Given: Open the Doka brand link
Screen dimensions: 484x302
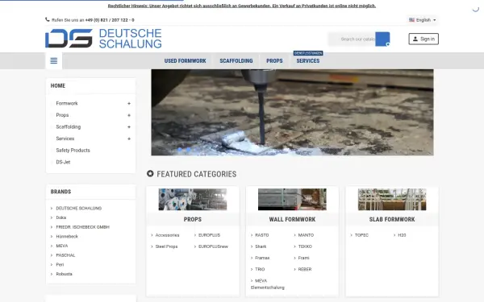Looking at the screenshot, I should tap(61, 217).
